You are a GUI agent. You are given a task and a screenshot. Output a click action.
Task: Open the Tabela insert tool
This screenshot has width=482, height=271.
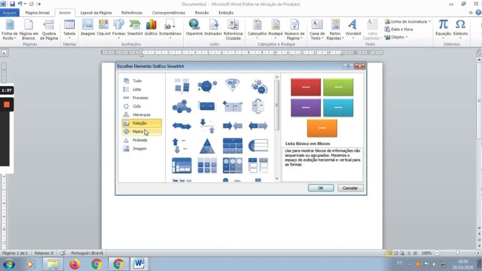click(69, 29)
